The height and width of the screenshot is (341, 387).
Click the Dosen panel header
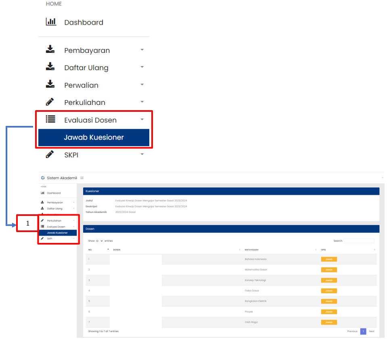click(x=231, y=229)
